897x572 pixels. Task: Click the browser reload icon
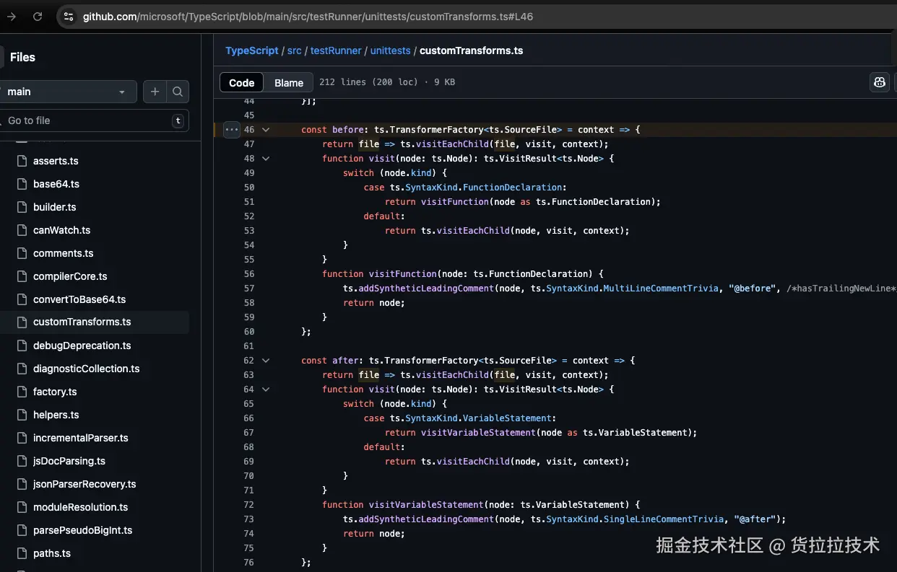pos(38,16)
